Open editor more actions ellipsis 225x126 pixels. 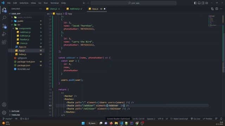pyautogui.click(x=221, y=9)
